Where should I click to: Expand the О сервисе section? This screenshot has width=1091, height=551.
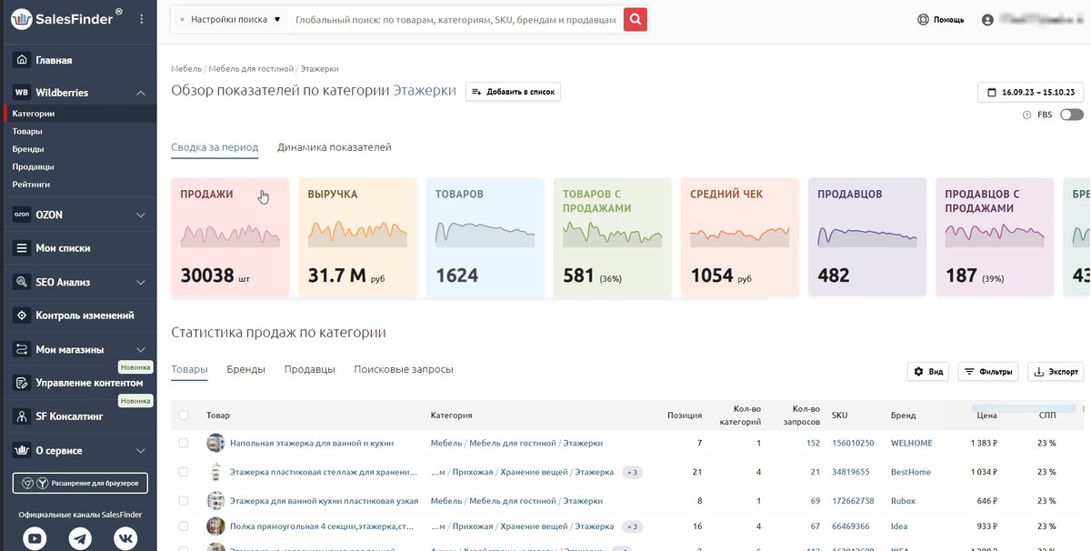point(141,450)
